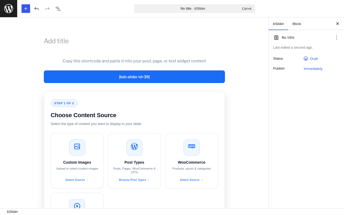The height and width of the screenshot is (215, 344).
Task: Set publish date via Immediately
Action: click(x=313, y=69)
